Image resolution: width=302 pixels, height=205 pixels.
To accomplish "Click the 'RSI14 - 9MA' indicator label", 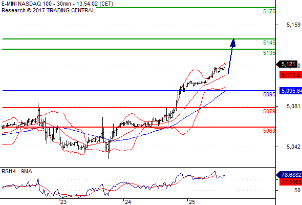I will pos(17,171).
